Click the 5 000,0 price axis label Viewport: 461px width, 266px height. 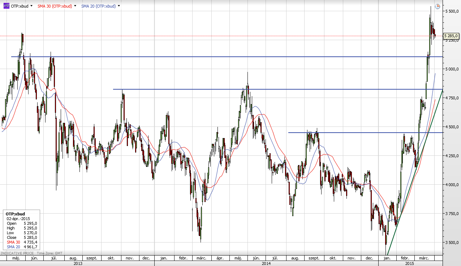pyautogui.click(x=452, y=69)
